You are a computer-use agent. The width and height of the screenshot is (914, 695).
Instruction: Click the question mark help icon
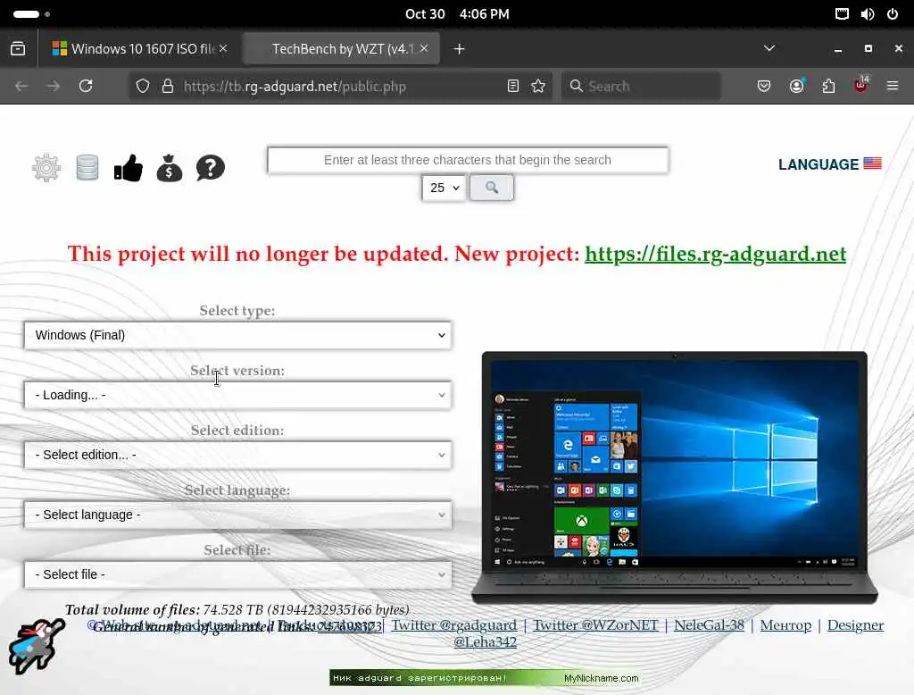point(211,168)
